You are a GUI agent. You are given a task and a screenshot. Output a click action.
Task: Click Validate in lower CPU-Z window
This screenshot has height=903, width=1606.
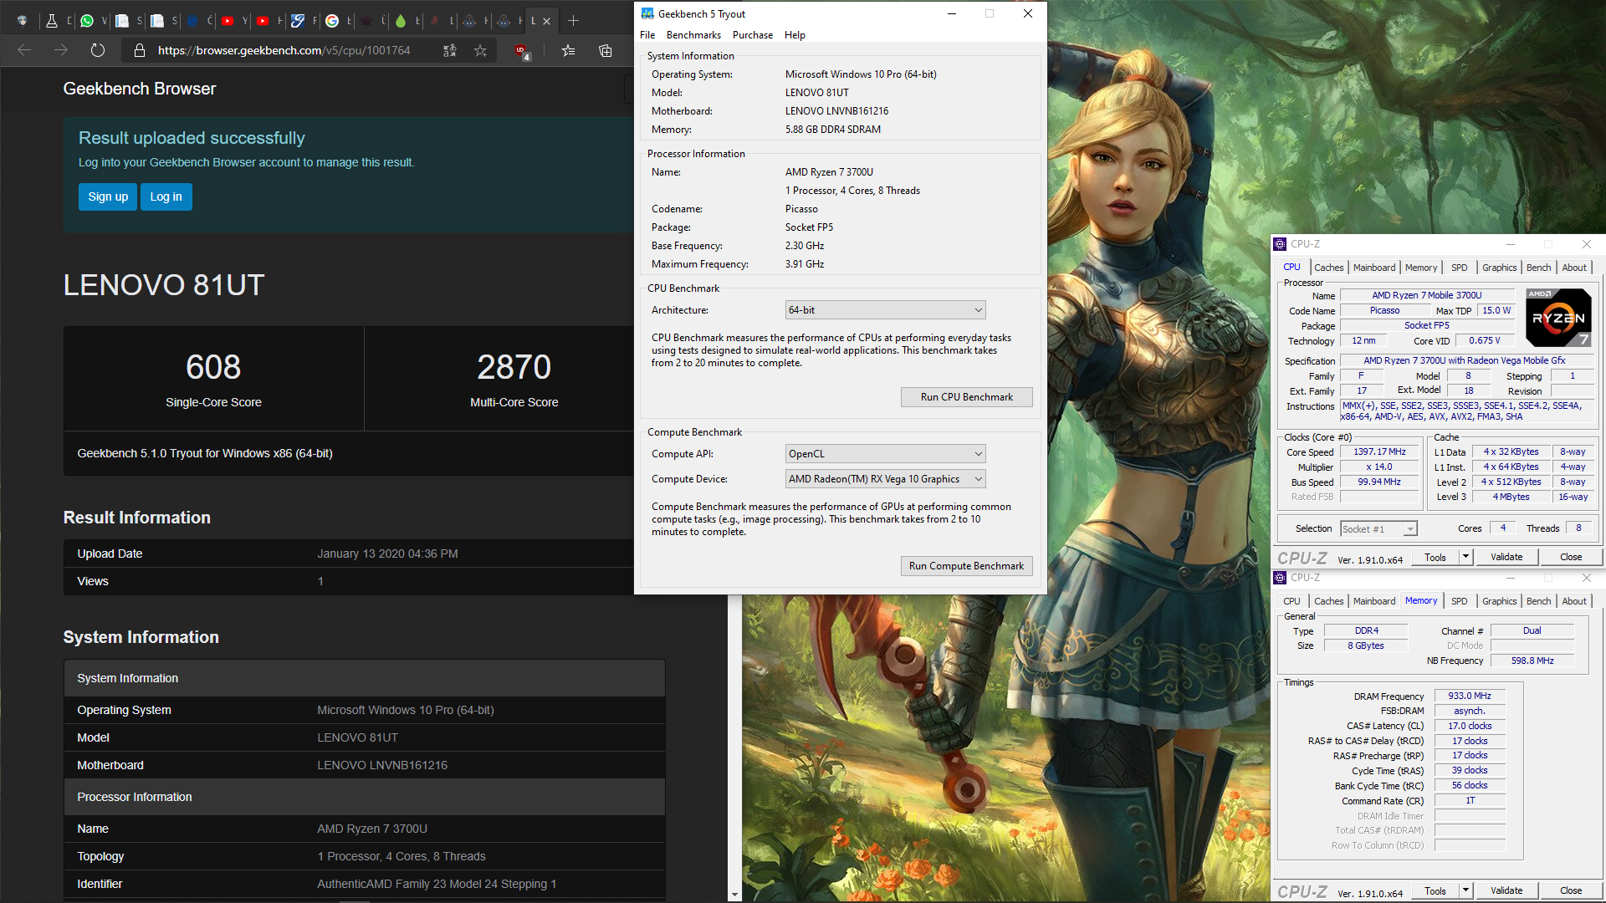click(x=1506, y=890)
